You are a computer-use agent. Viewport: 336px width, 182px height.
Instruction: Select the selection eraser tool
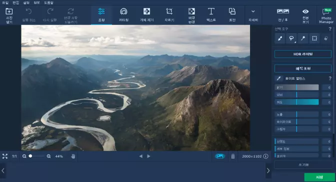(326, 38)
